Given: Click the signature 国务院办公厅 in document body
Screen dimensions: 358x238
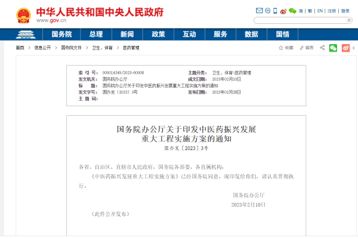Looking at the screenshot, I should tap(248, 195).
